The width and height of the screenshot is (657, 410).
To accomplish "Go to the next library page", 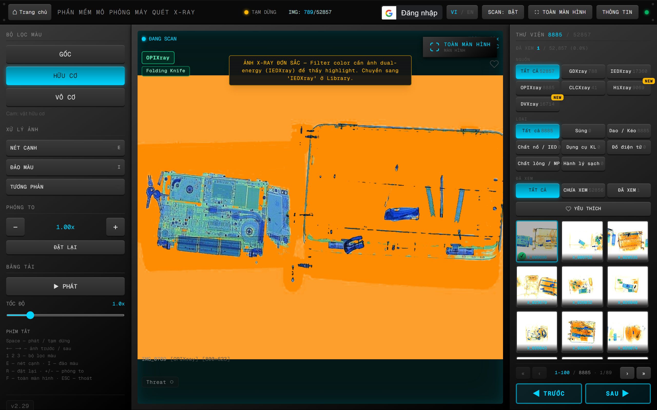I will 627,373.
